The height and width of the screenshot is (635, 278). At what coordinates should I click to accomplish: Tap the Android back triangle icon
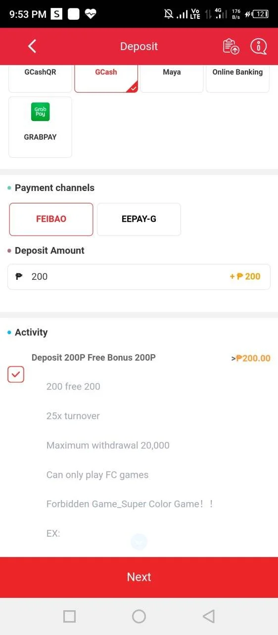(x=209, y=616)
